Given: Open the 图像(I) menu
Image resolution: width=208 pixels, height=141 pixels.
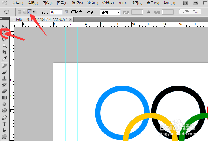Looking at the screenshot, I should 47,3.
